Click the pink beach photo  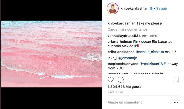point(51,54)
